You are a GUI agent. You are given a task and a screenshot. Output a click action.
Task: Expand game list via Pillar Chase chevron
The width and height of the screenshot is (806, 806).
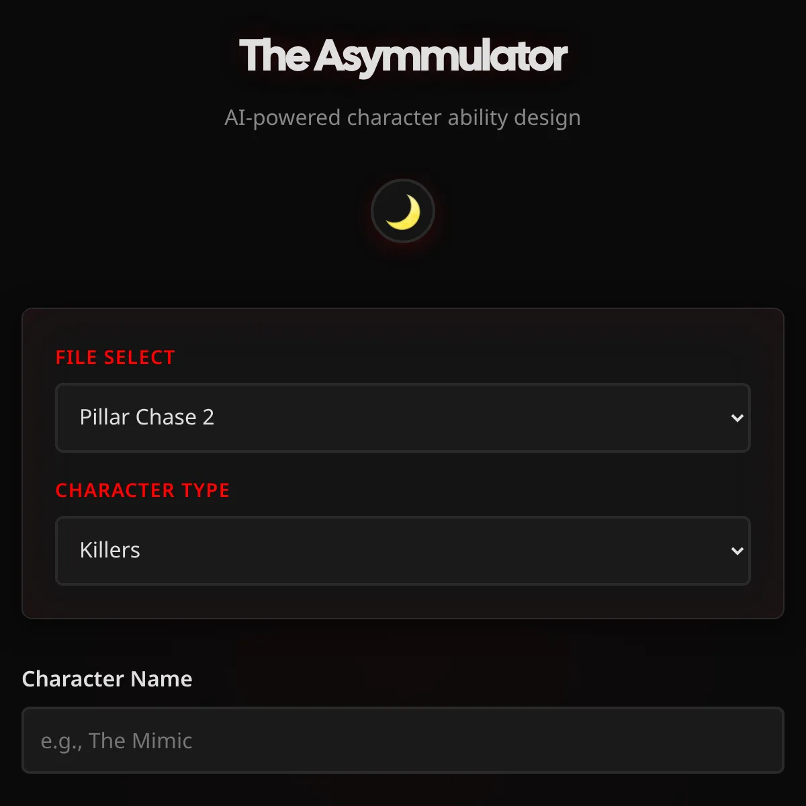(737, 418)
